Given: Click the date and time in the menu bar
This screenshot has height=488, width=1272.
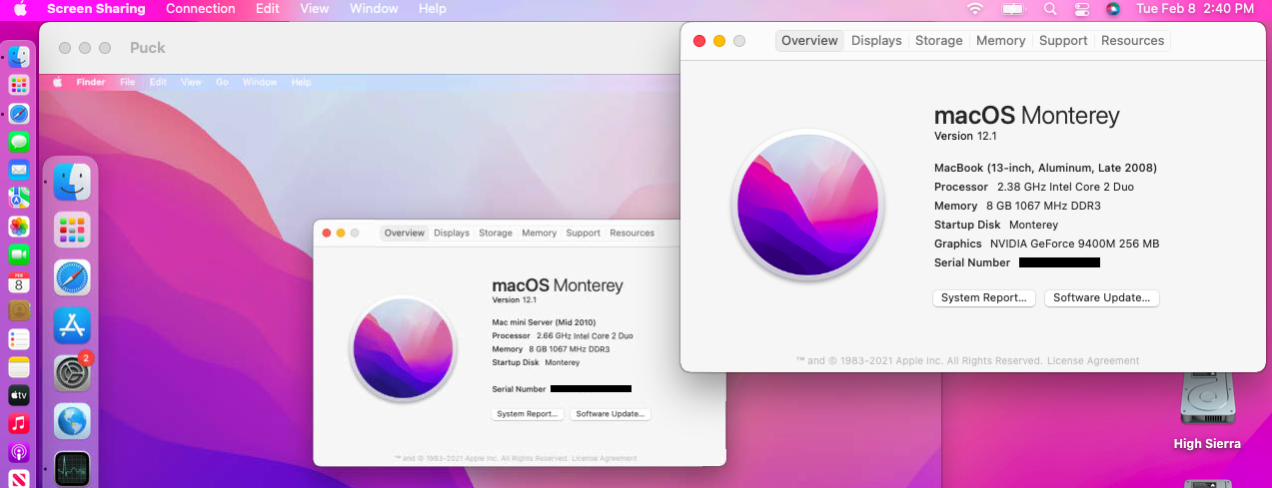Looking at the screenshot, I should (x=1195, y=9).
